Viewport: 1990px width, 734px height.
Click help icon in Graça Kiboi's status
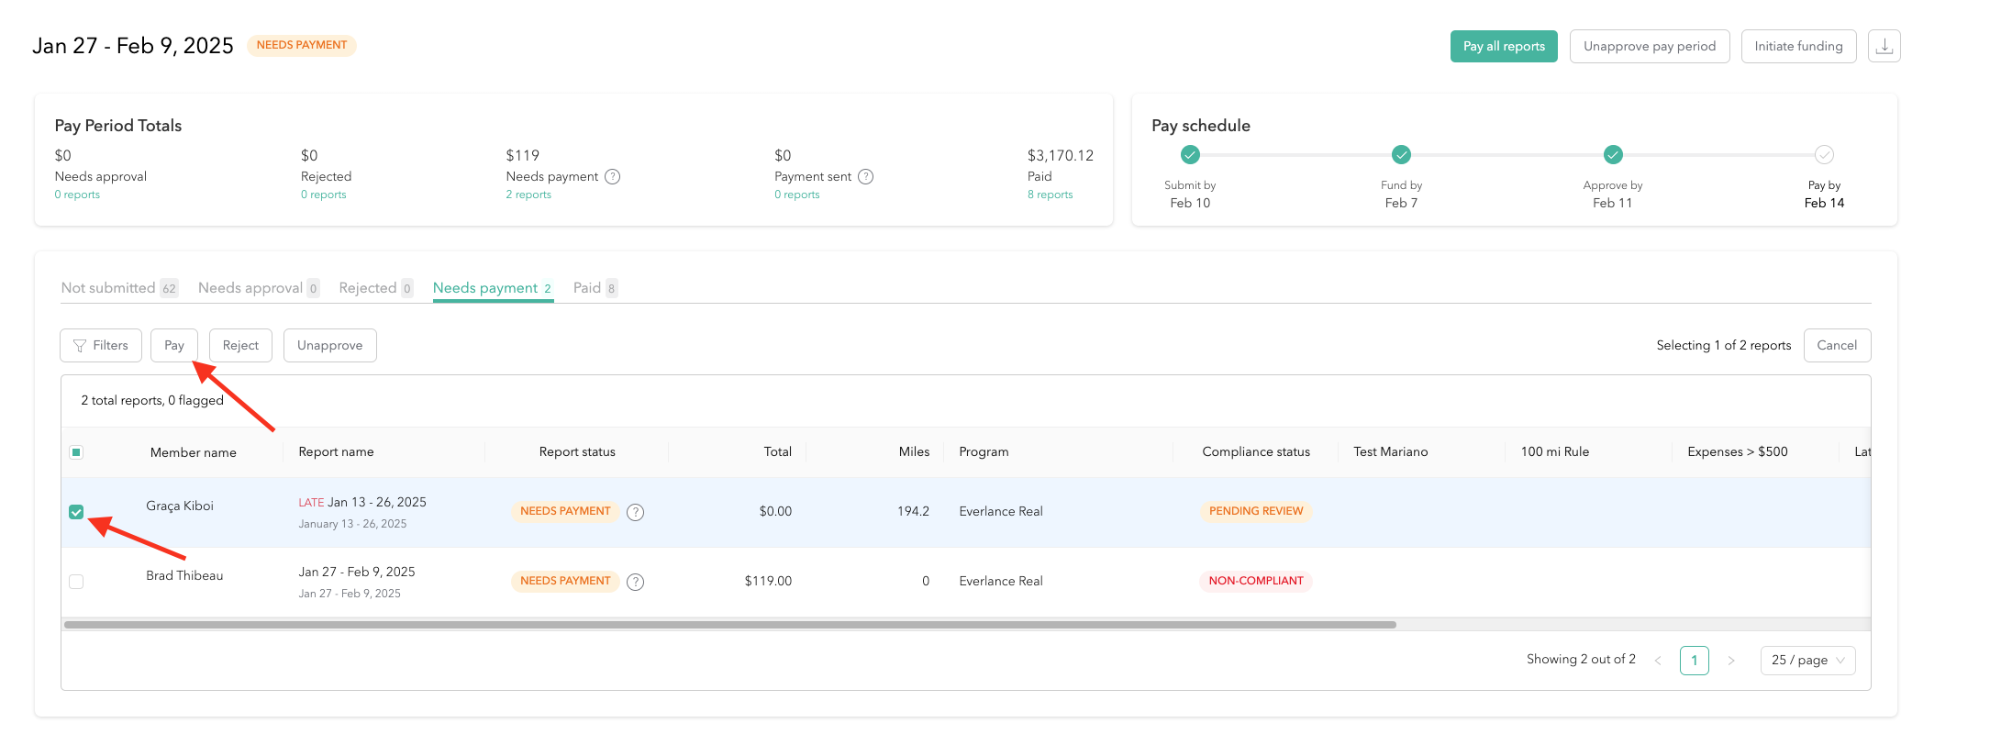(635, 512)
